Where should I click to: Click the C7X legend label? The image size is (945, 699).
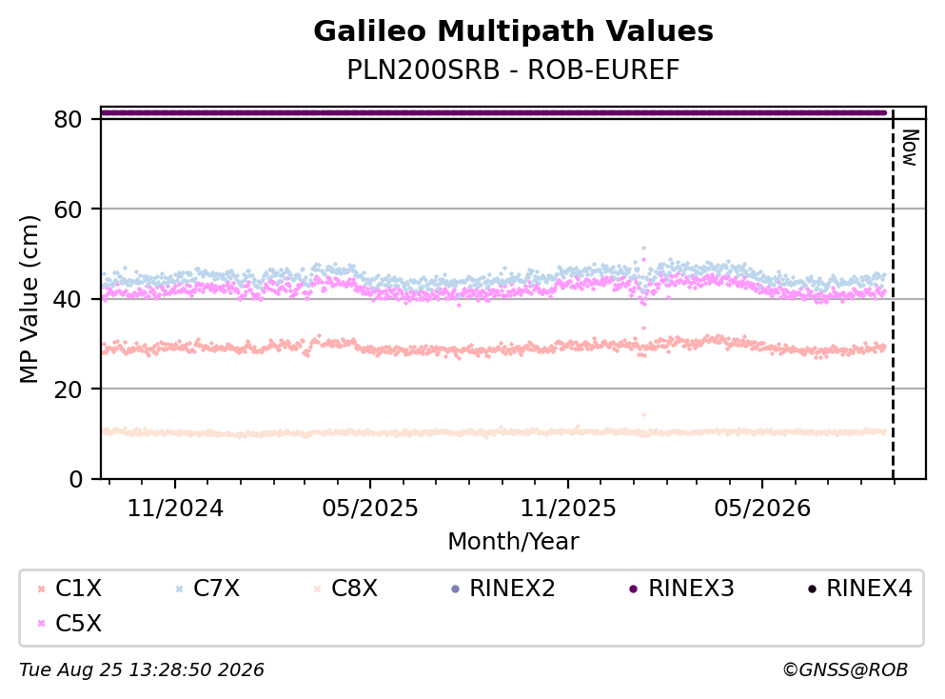[x=216, y=588]
